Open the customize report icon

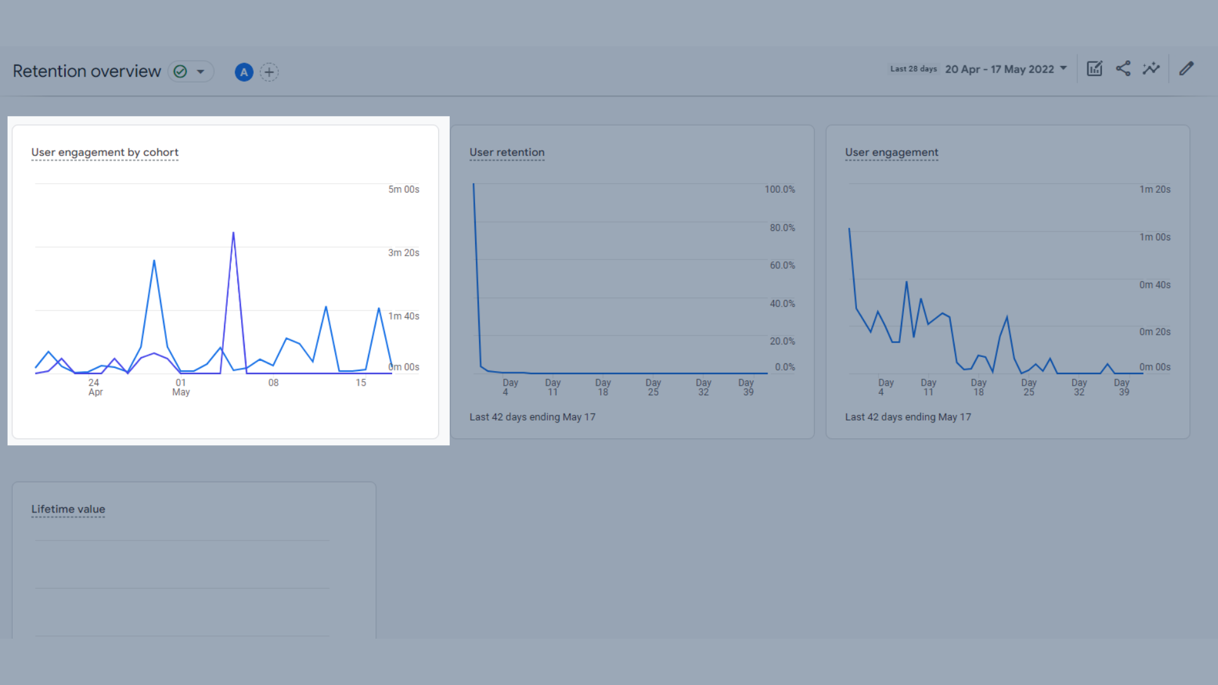[x=1094, y=69]
